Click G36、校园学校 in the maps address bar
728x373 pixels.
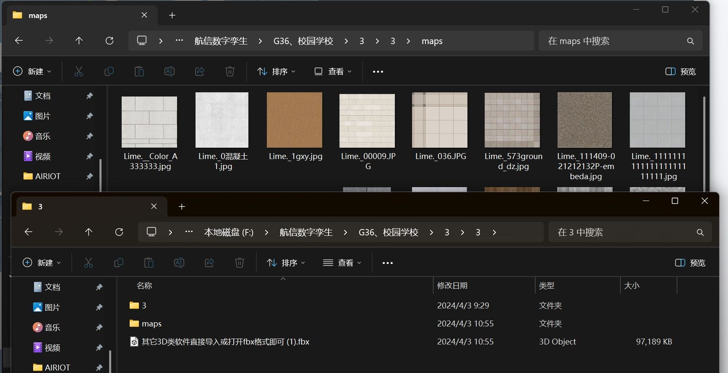pyautogui.click(x=303, y=41)
